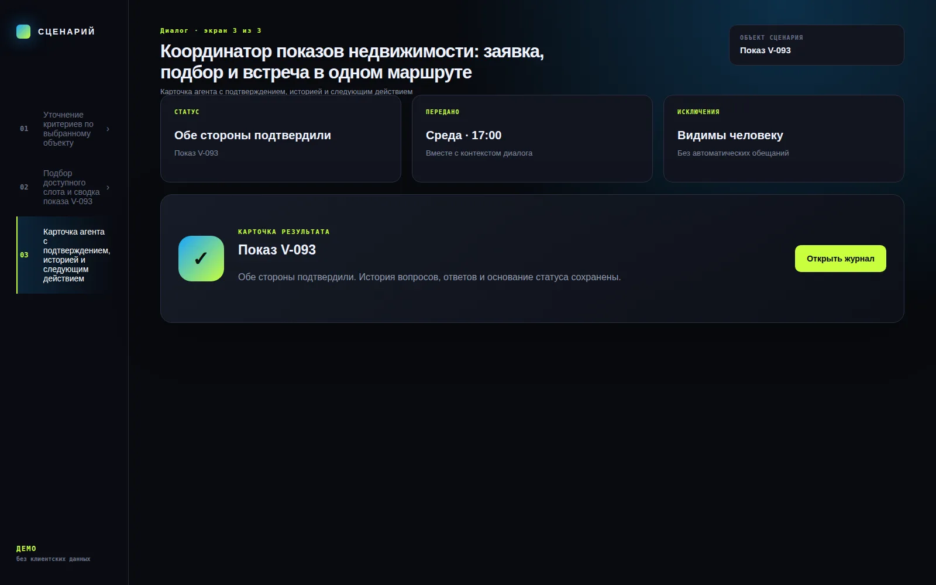Viewport: 936px width, 585px height.
Task: Click the без клиентских данных note
Action: pyautogui.click(x=53, y=559)
